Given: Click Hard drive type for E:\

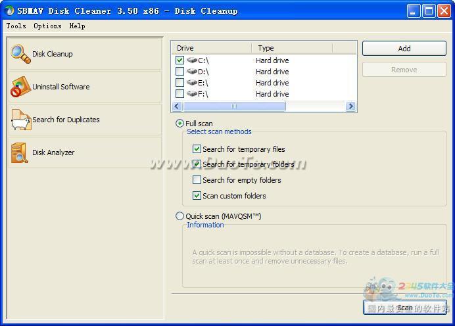Looking at the screenshot, I should 272,83.
